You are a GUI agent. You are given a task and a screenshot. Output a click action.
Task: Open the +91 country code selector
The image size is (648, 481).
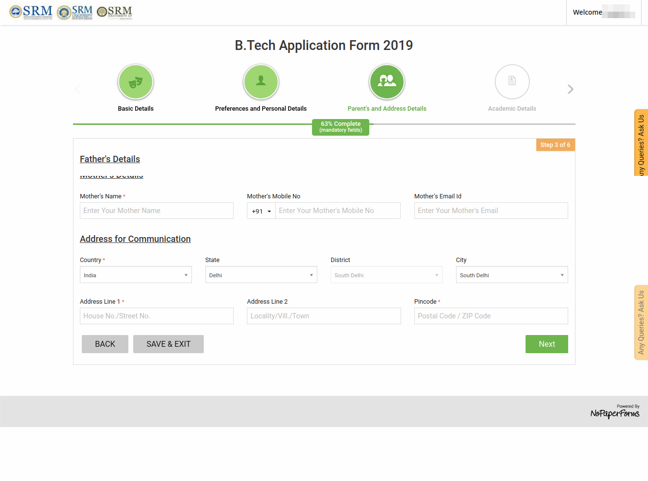coord(261,211)
